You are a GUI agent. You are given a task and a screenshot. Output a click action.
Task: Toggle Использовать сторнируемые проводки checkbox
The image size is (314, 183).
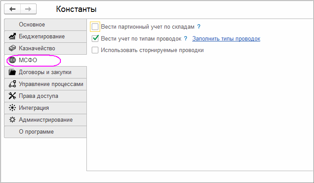(95, 50)
